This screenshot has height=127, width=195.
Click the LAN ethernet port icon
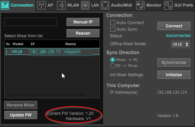[x=85, y=5]
